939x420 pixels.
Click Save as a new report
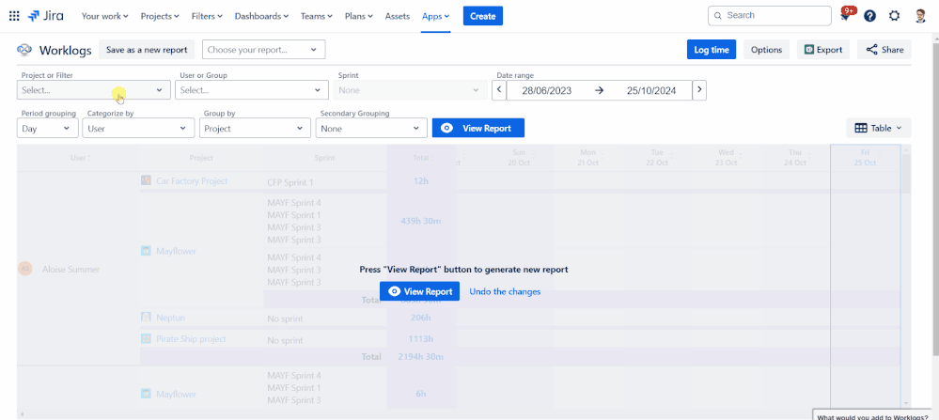tap(147, 50)
